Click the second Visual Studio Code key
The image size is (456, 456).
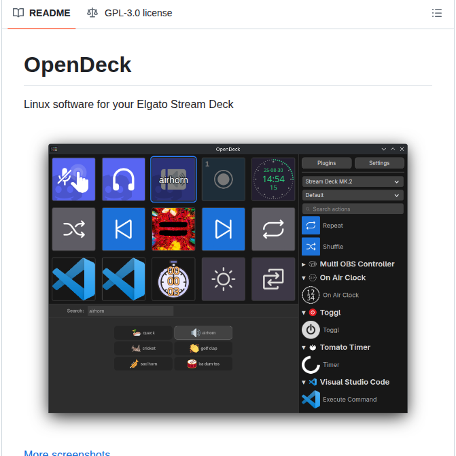[x=124, y=279]
